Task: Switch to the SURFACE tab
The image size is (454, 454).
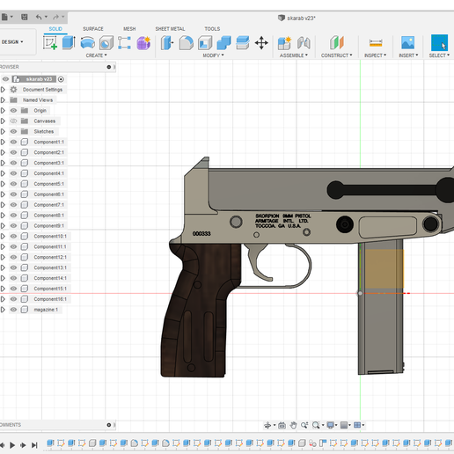Action: [x=93, y=29]
